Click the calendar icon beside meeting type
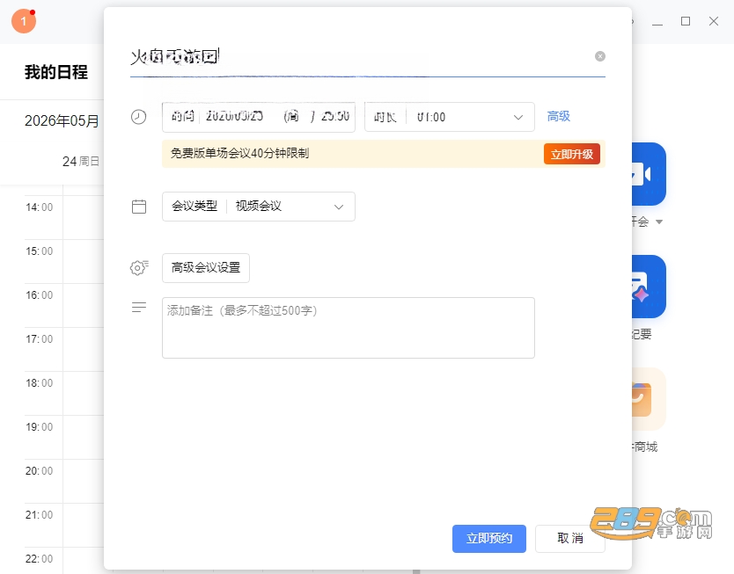Screen dimensions: 734x574 139,207
